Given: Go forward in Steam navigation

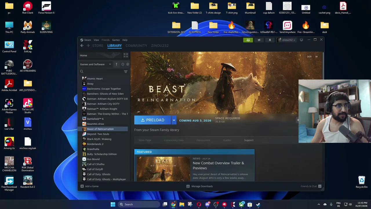Looking at the screenshot, I should pos(88,46).
